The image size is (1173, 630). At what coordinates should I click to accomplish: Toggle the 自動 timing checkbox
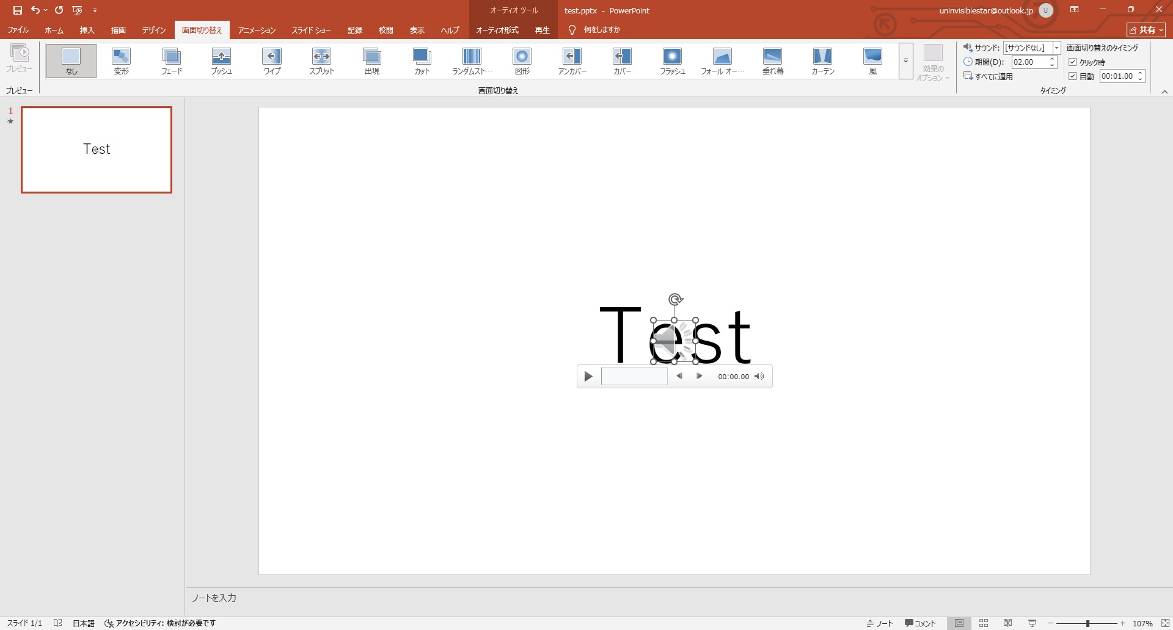1072,76
